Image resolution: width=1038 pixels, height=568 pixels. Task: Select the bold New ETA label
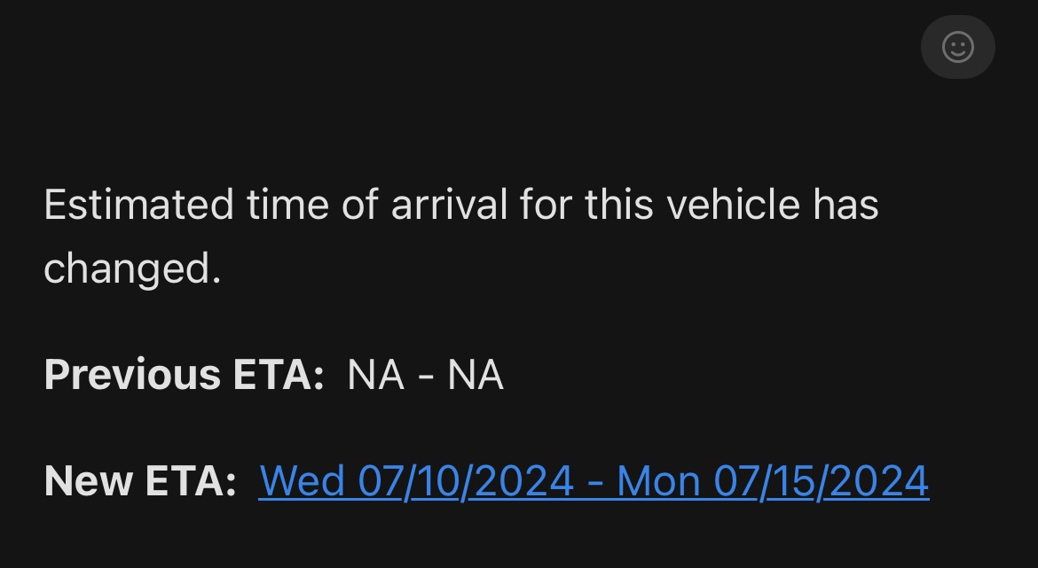click(x=139, y=480)
